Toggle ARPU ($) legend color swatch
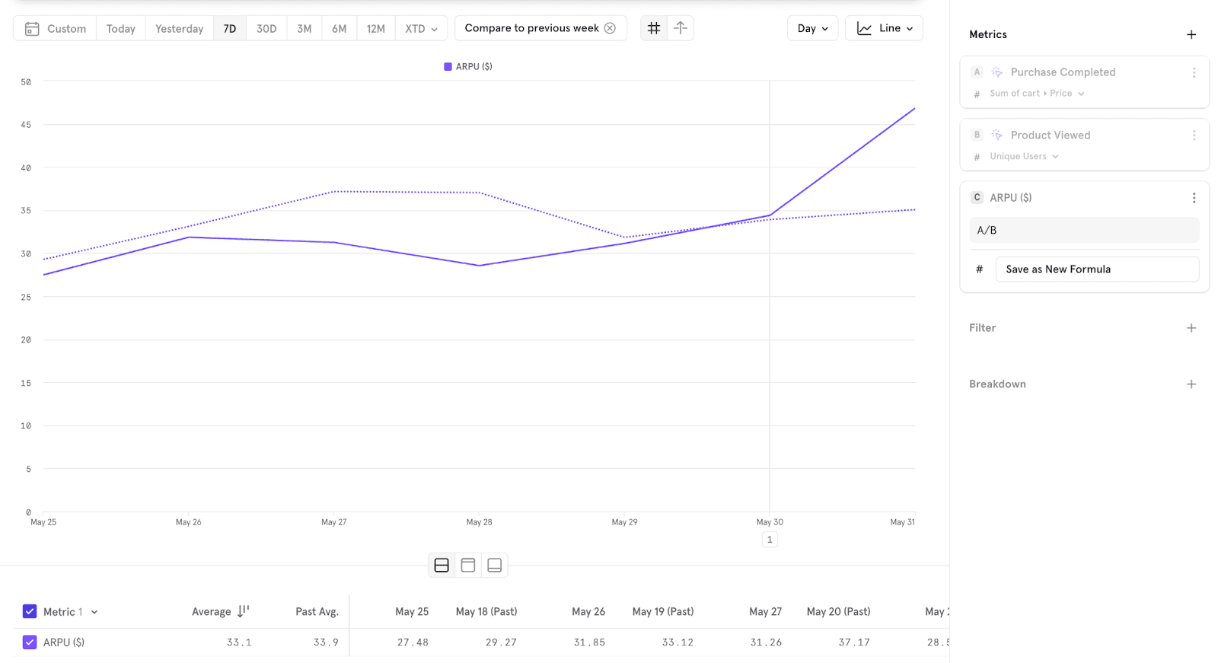1218x663 pixels. pyautogui.click(x=448, y=67)
